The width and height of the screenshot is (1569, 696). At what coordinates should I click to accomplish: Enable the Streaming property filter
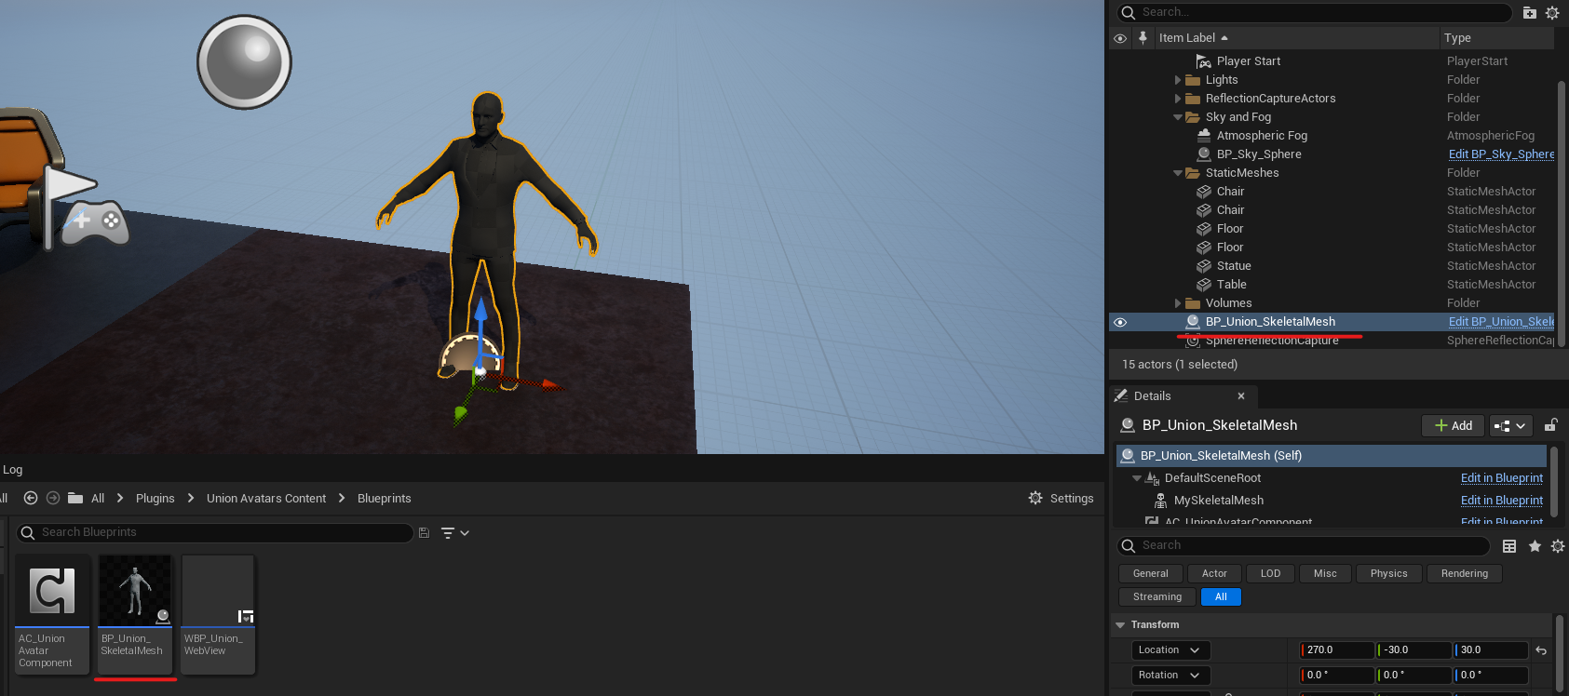pyautogui.click(x=1157, y=597)
